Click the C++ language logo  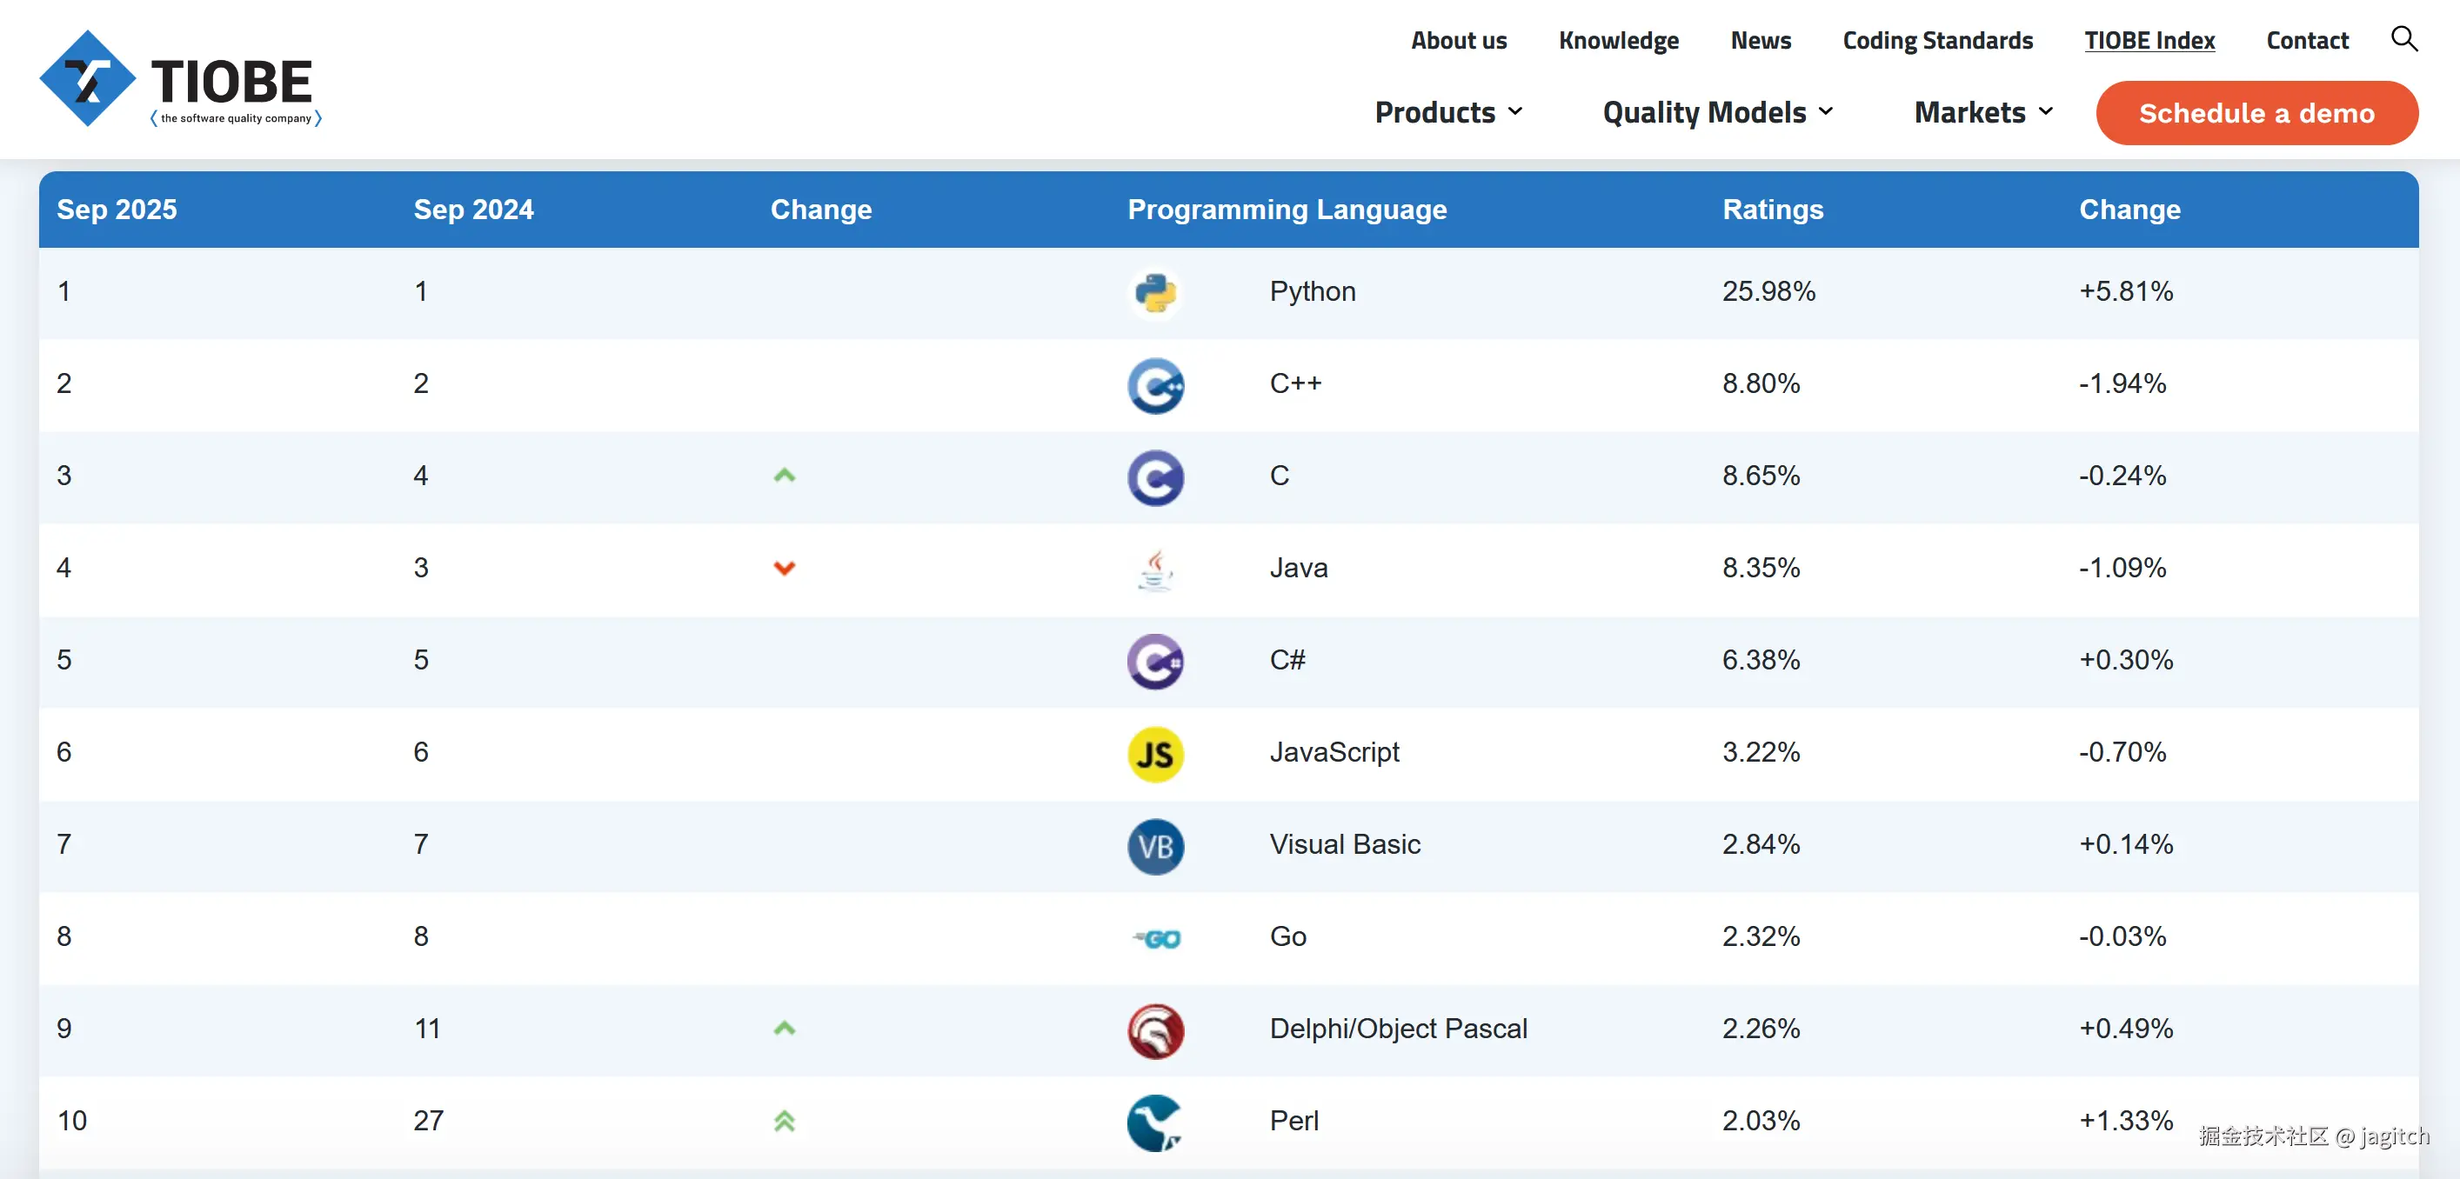click(1154, 384)
